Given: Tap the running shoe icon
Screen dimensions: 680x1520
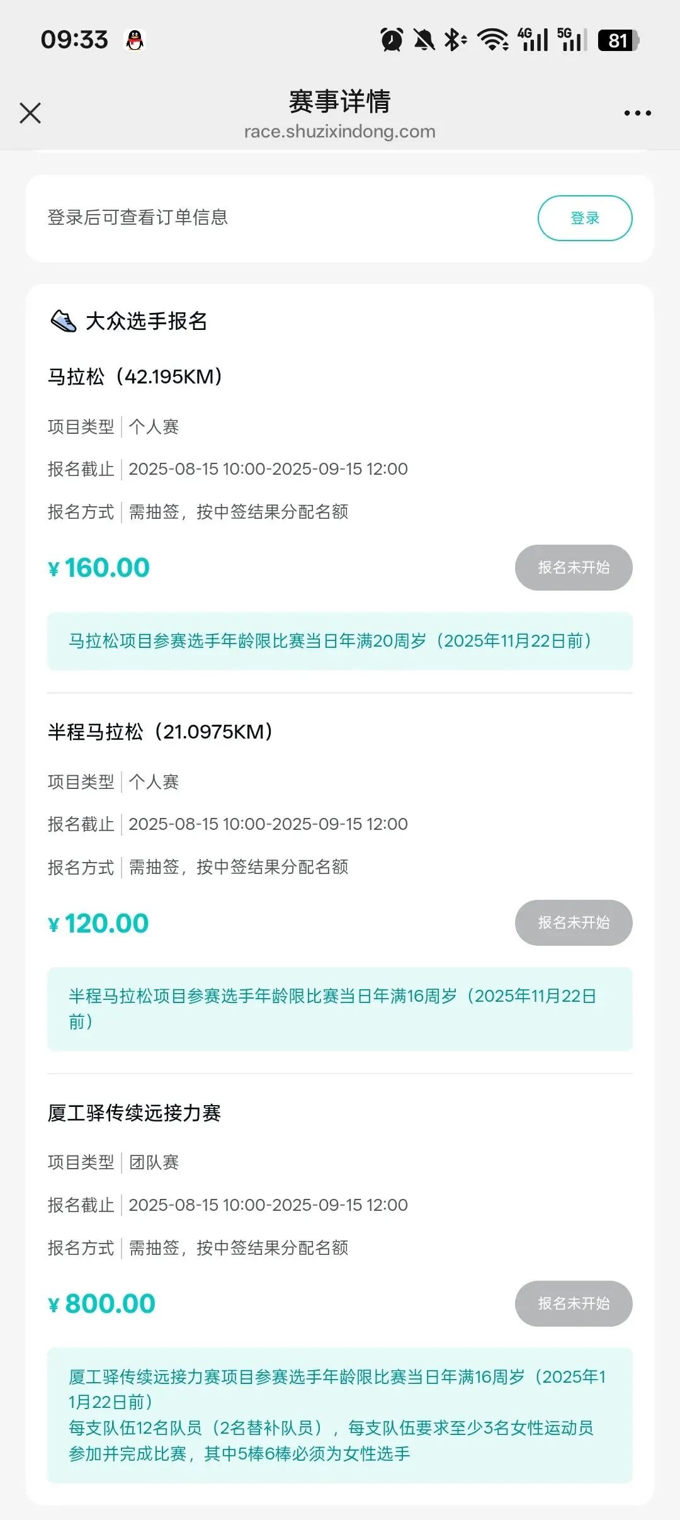Looking at the screenshot, I should [63, 321].
